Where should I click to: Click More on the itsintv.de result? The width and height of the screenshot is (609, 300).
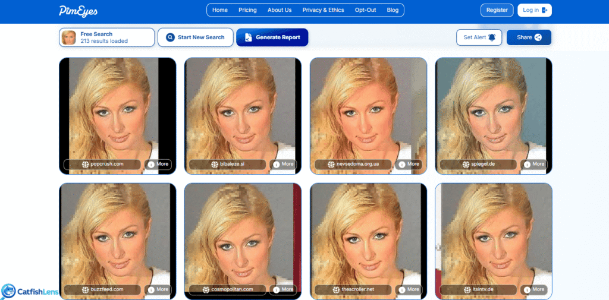click(535, 289)
